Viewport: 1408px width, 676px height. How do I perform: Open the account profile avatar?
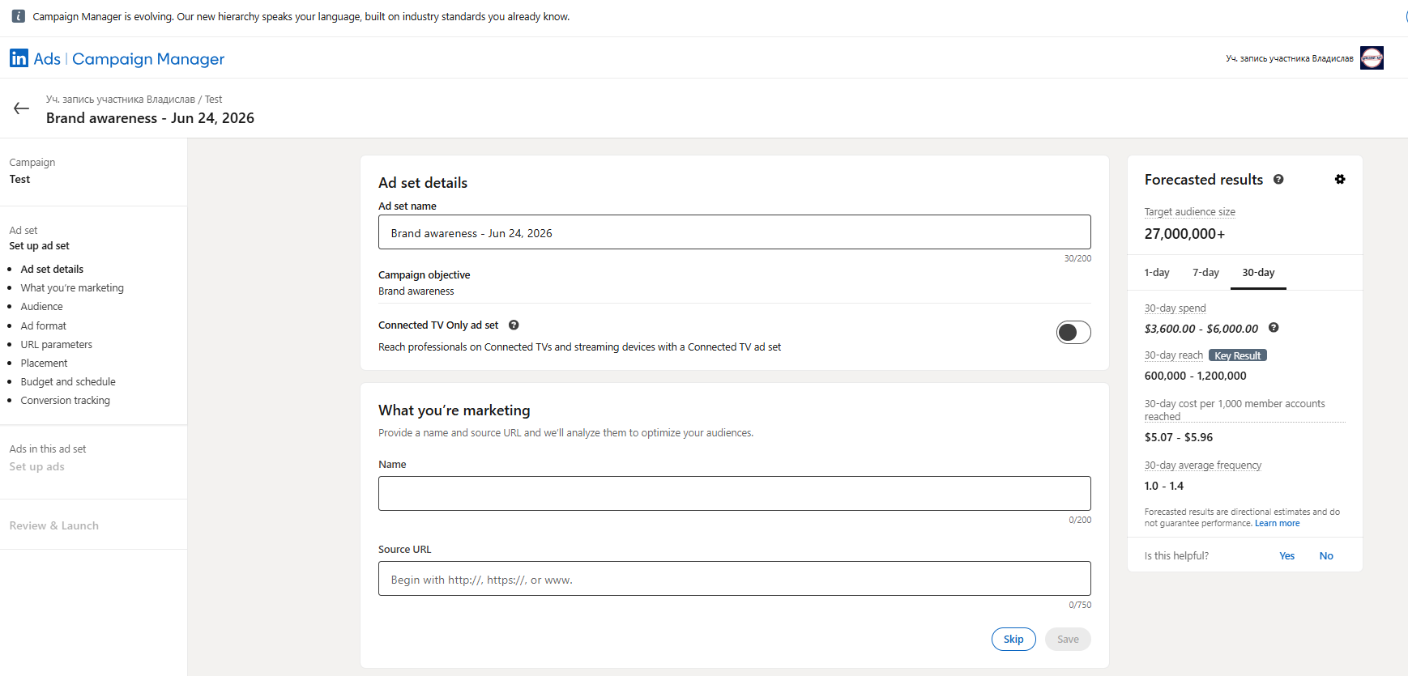tap(1372, 58)
